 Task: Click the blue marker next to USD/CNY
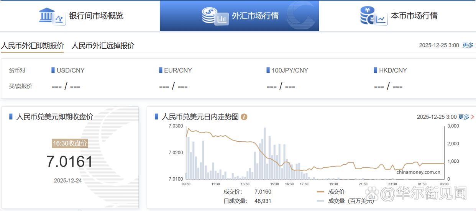(x=53, y=70)
